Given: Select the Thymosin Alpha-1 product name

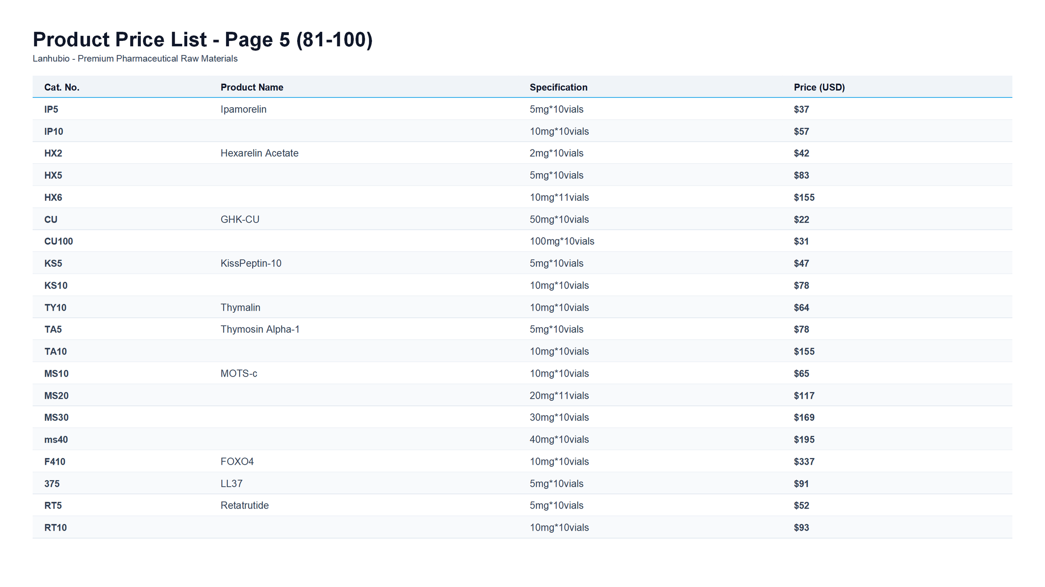Looking at the screenshot, I should pyautogui.click(x=260, y=329).
